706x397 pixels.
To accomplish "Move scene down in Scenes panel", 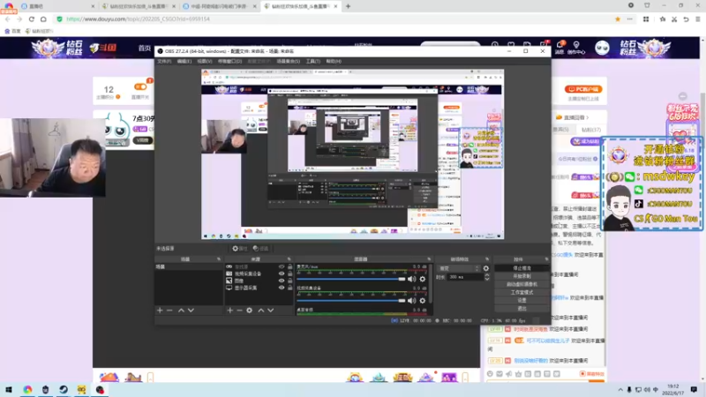I will pyautogui.click(x=191, y=311).
